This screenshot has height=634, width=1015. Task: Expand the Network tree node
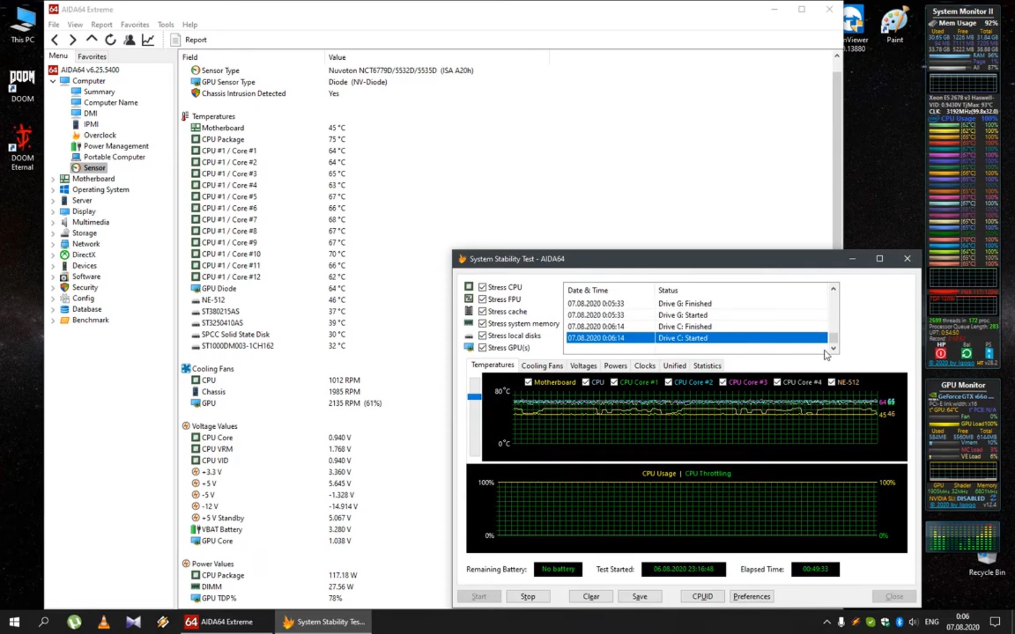coord(53,244)
